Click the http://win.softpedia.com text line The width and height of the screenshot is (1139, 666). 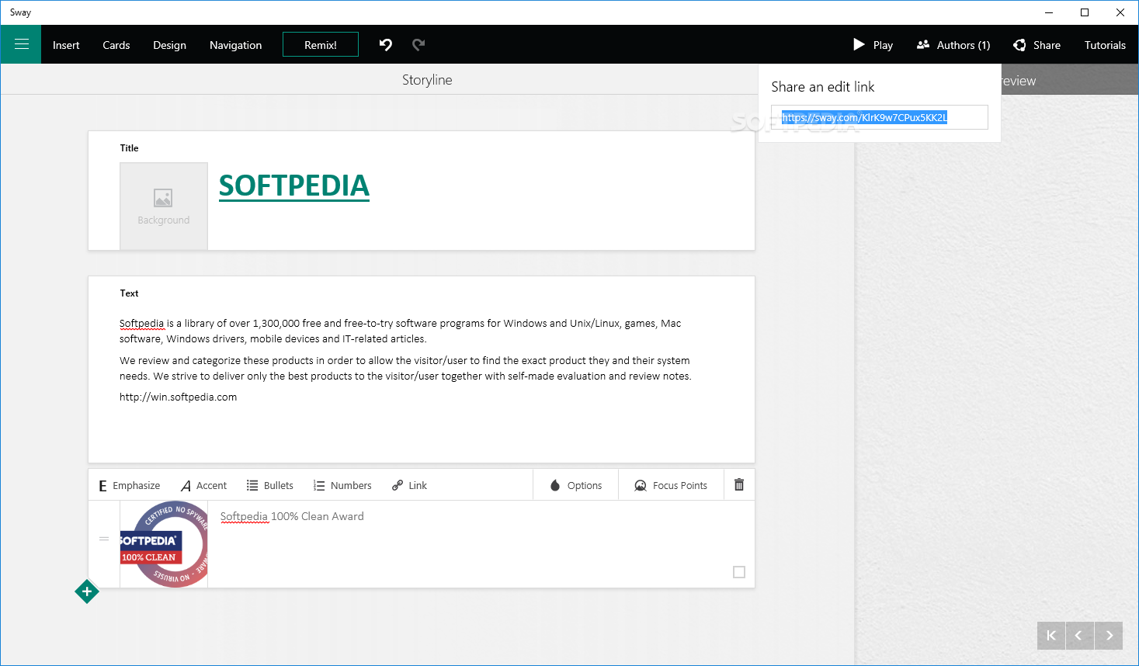tap(179, 397)
